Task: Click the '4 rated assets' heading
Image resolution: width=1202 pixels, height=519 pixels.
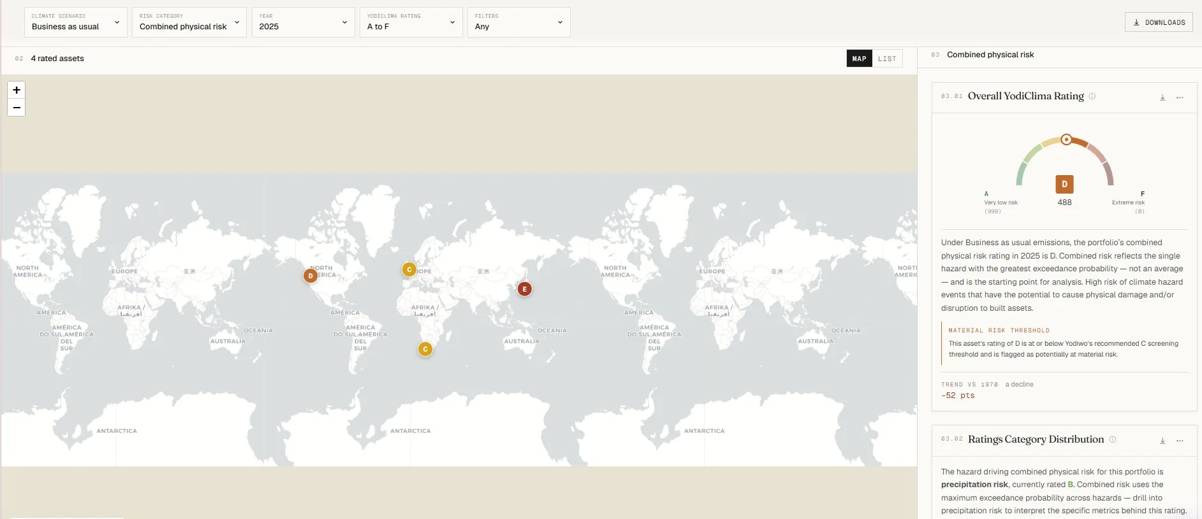Action: tap(57, 59)
